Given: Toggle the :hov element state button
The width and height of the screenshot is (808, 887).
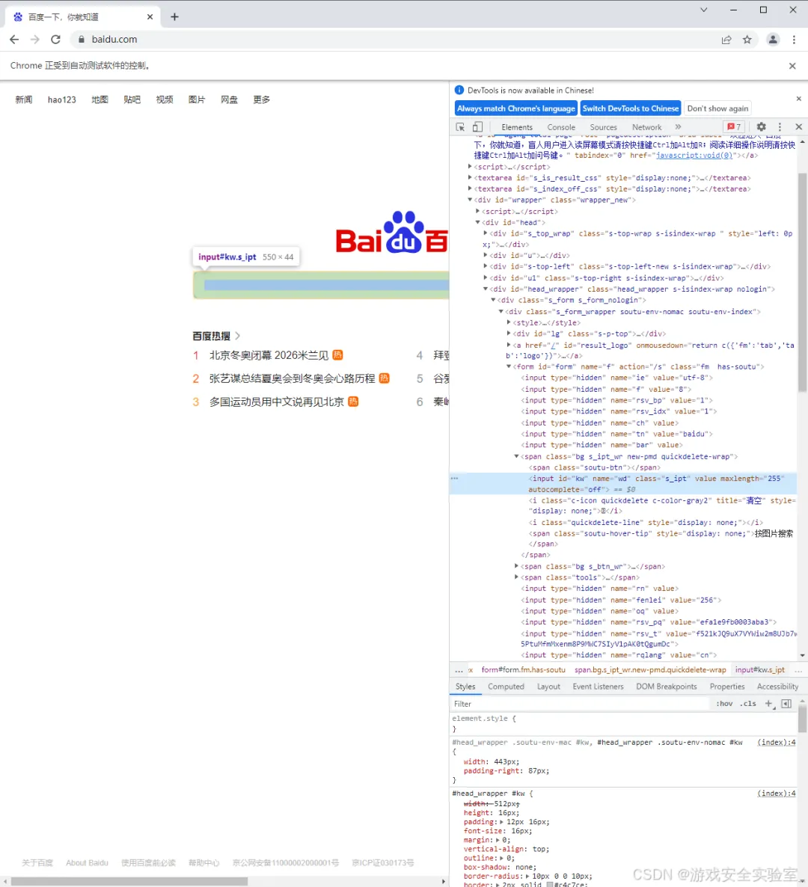Looking at the screenshot, I should (724, 704).
